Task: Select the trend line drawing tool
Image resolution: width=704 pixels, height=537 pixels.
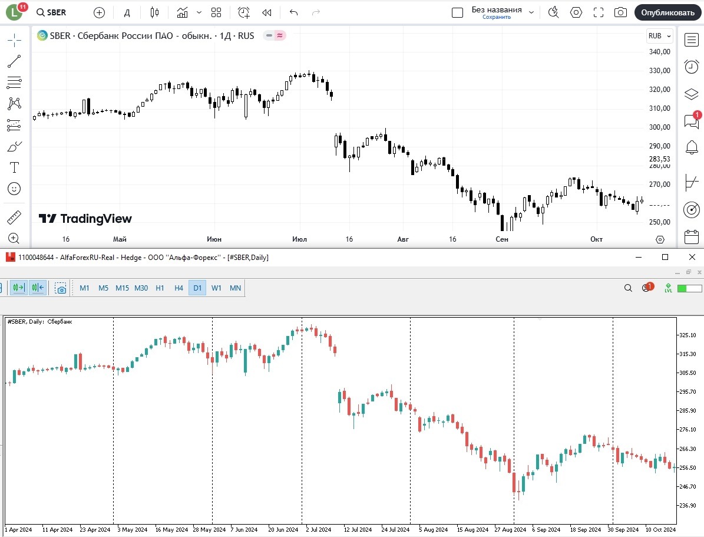Action: tap(14, 61)
